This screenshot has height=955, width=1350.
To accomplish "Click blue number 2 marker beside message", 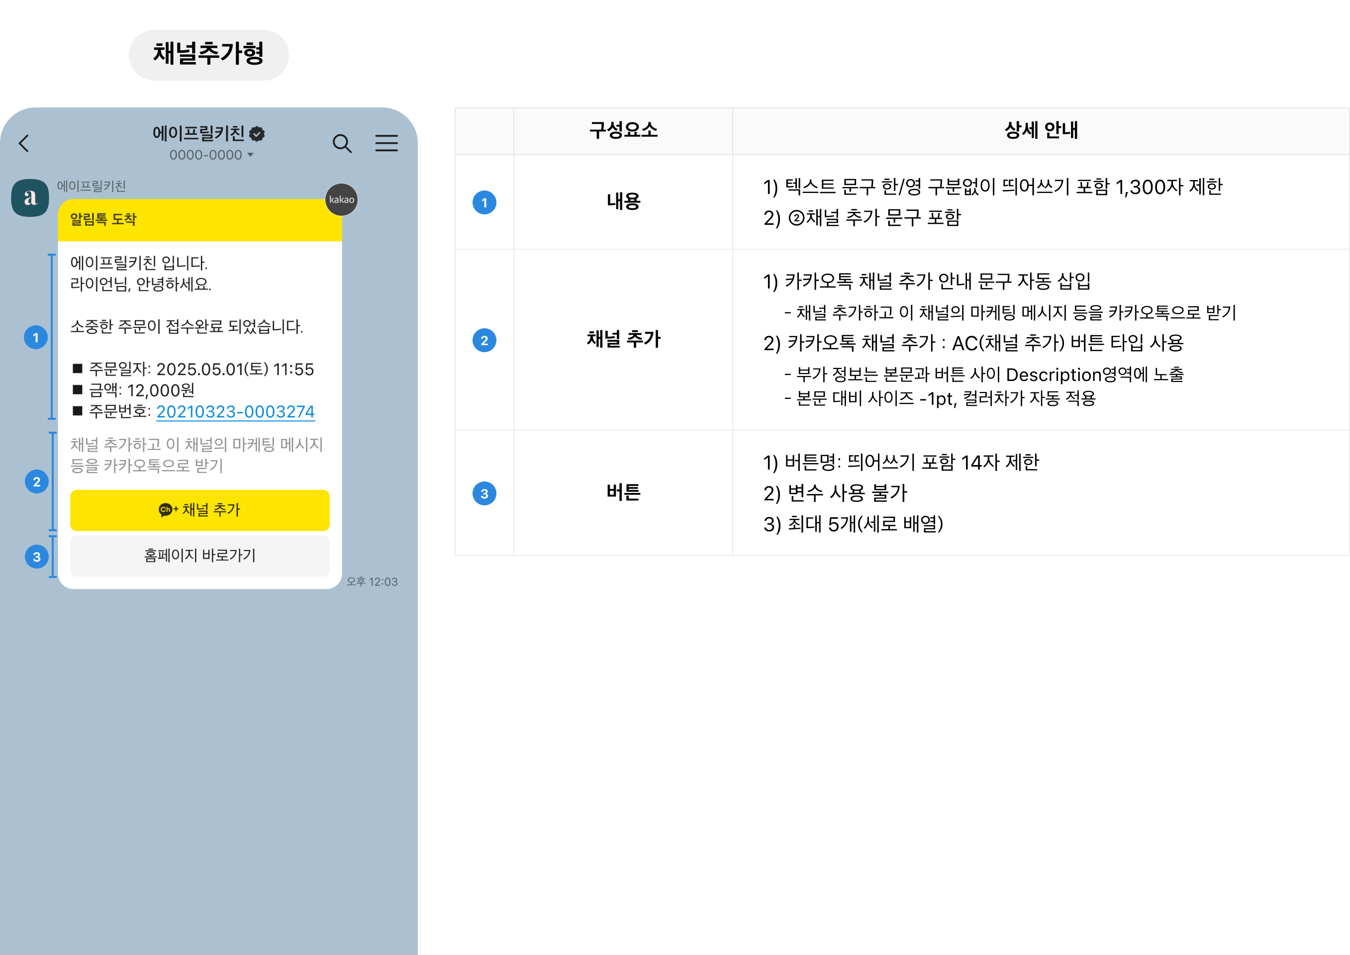I will point(36,481).
